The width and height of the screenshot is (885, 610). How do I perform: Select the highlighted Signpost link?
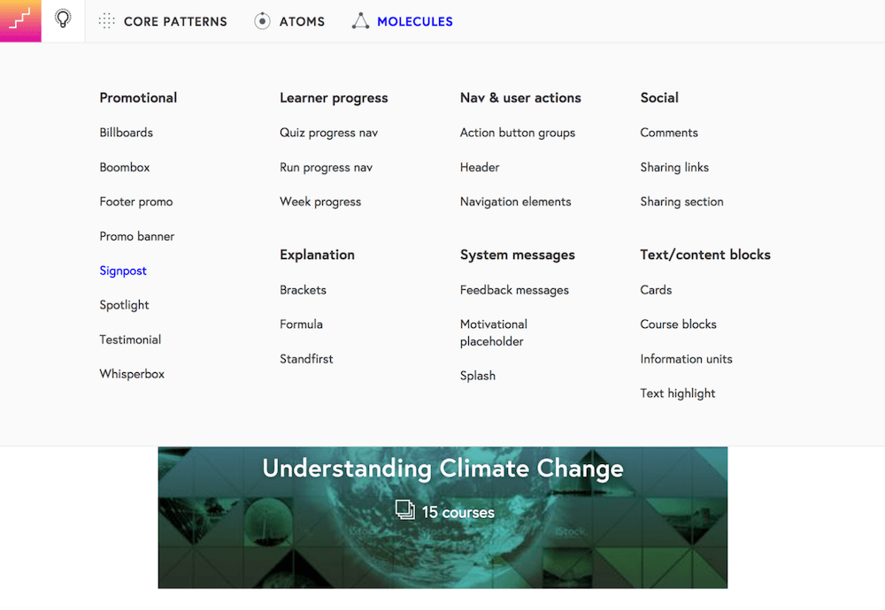[x=123, y=271]
